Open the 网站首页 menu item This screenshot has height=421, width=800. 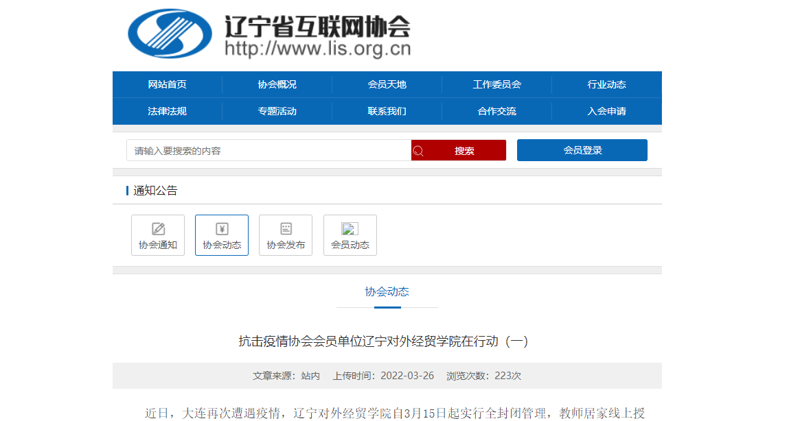pyautogui.click(x=168, y=84)
